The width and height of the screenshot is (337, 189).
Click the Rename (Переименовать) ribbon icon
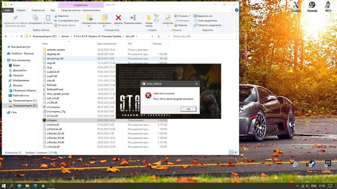[133, 18]
